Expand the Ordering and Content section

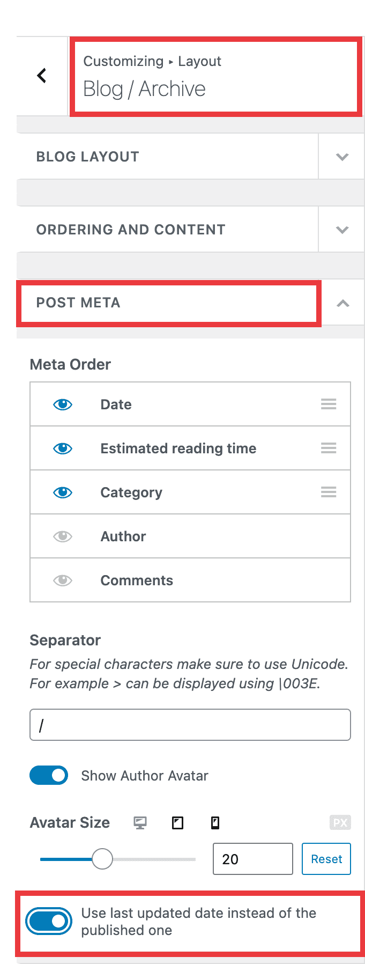(342, 230)
